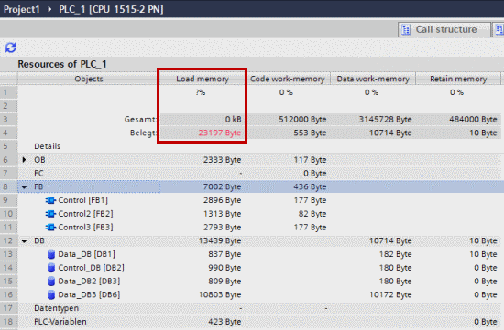Click the Objects column header
Viewport: 504px width, 330px height.
(89, 79)
